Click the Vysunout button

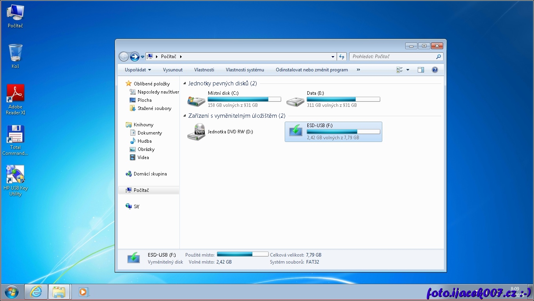pos(172,70)
